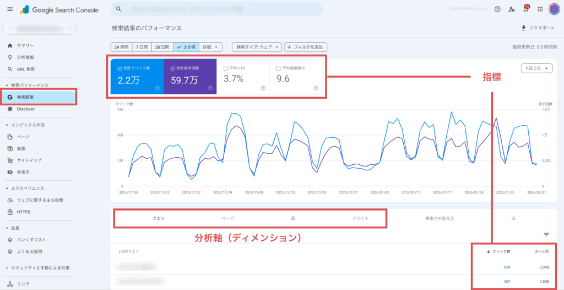Click the table filter rows icon
564x290 pixels.
[546, 235]
